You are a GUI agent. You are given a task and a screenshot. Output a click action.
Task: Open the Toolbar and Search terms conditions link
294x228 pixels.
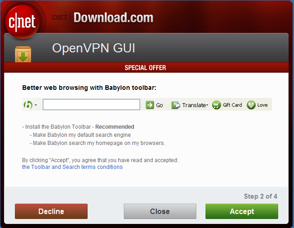(x=72, y=167)
